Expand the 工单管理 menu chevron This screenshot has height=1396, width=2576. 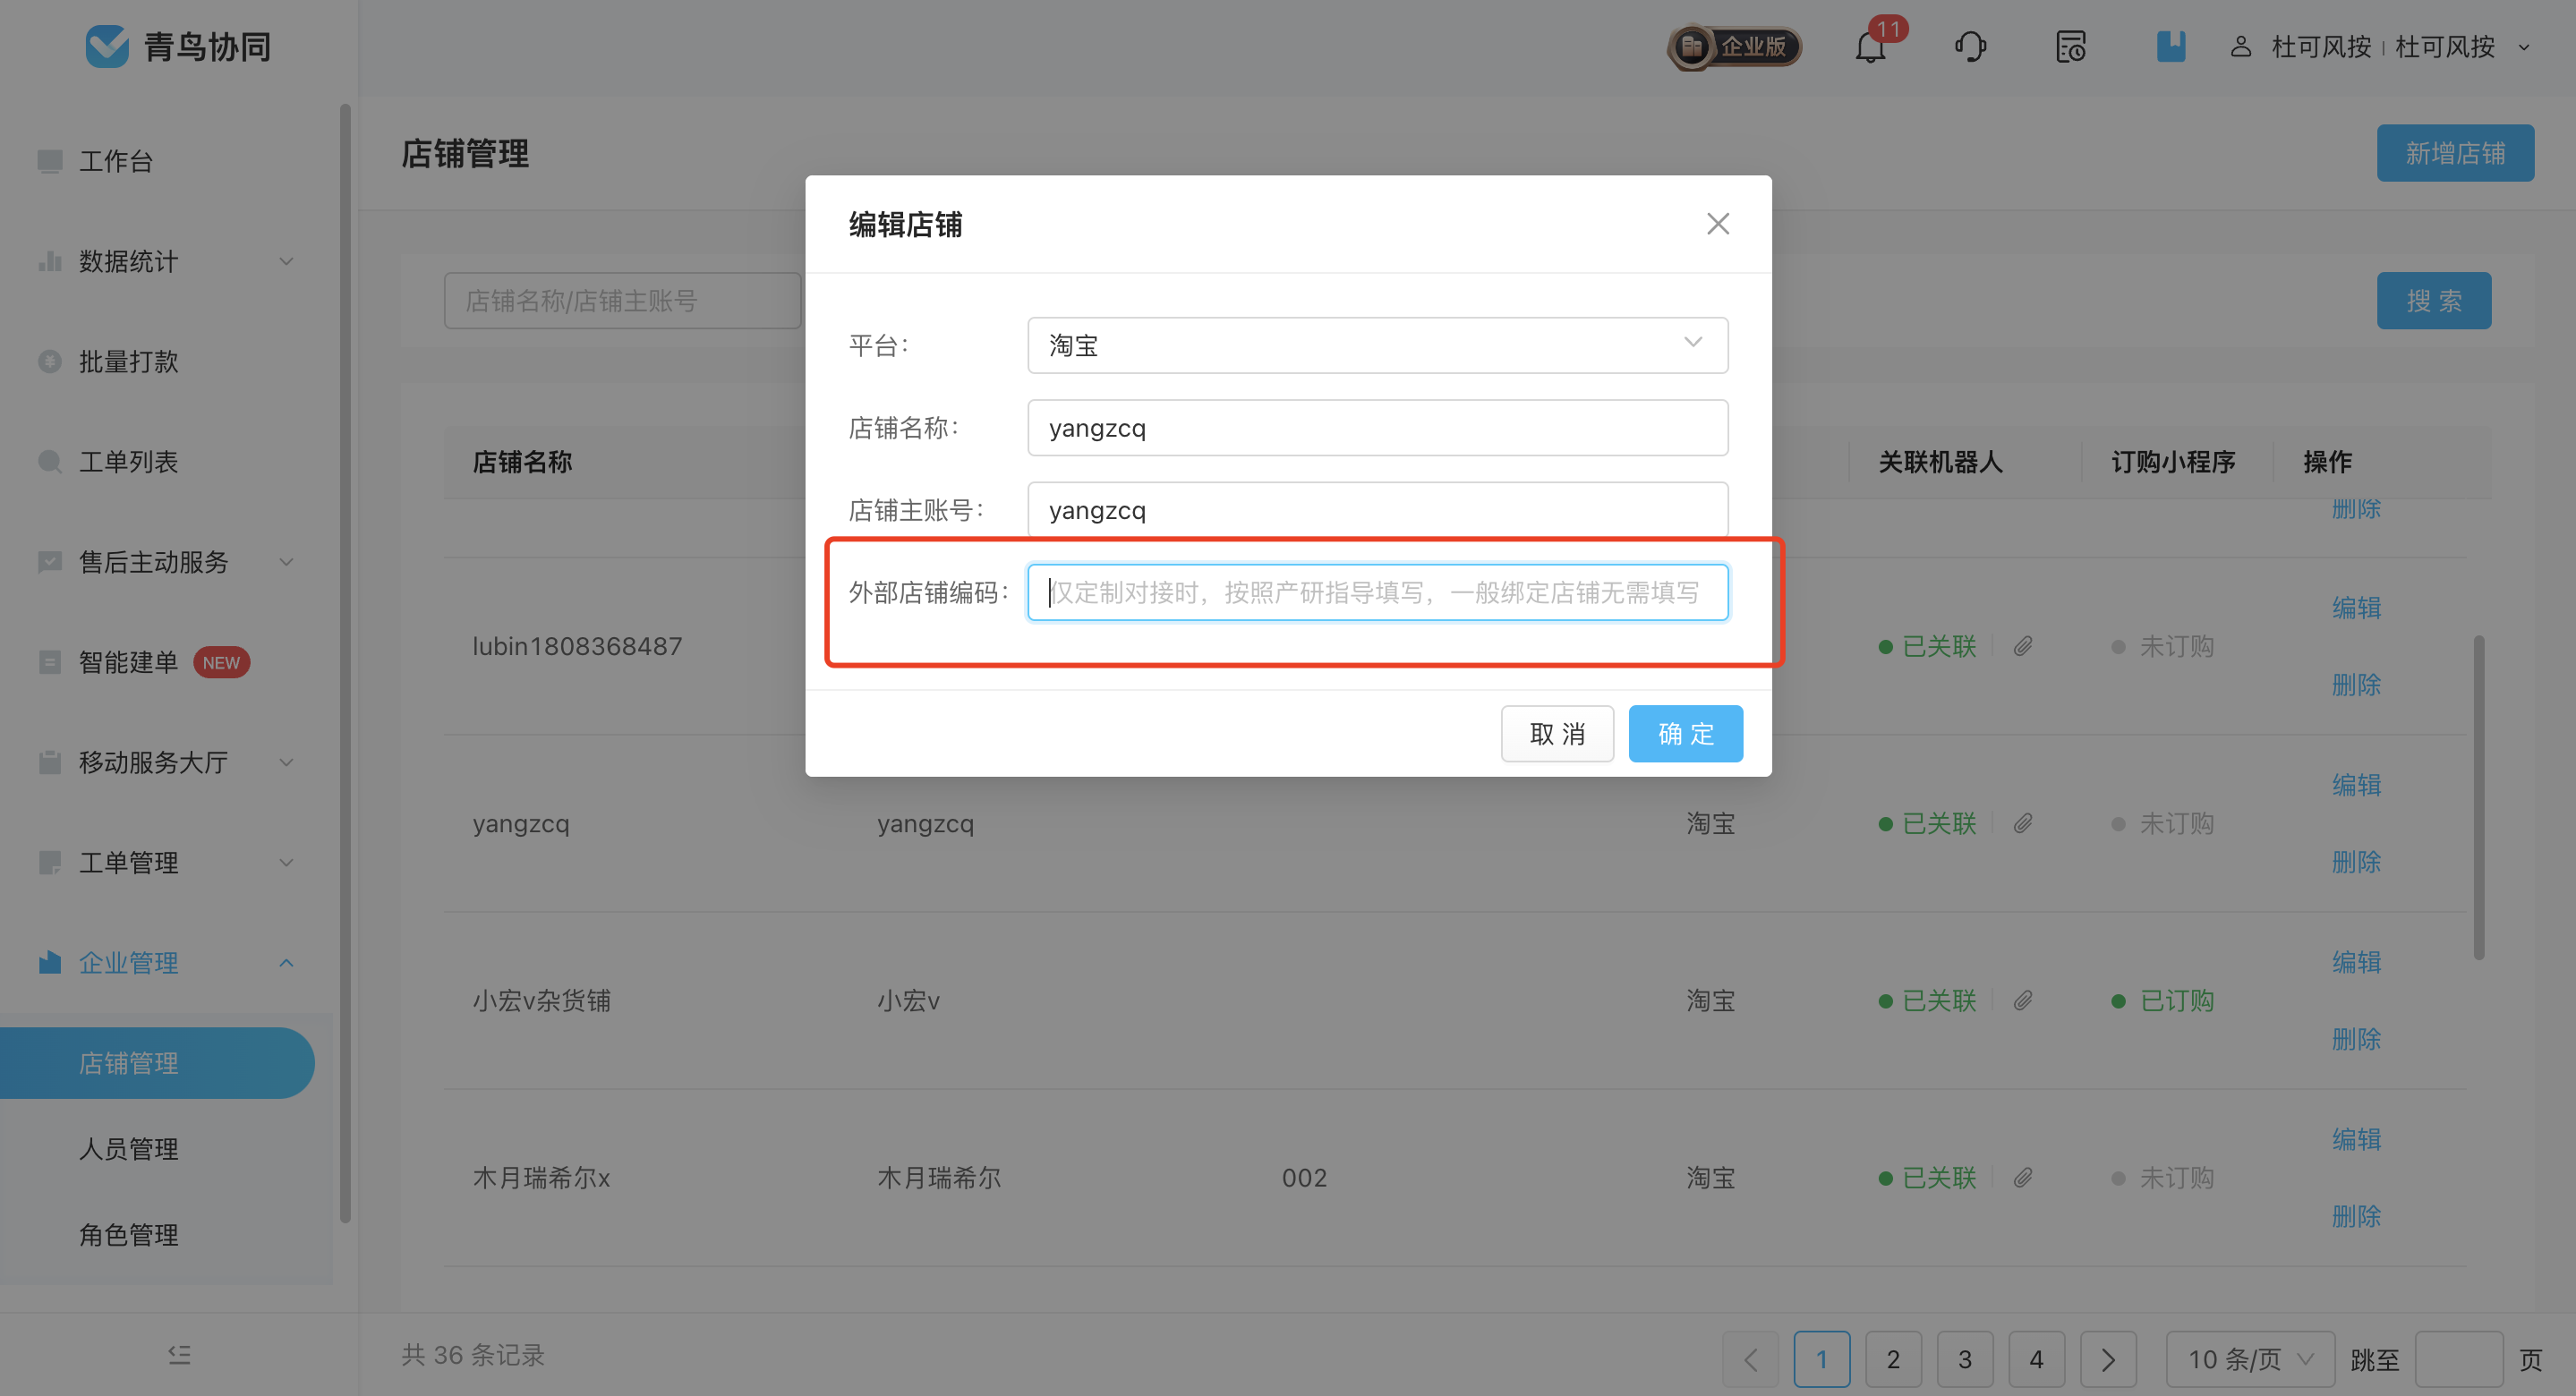pos(286,862)
